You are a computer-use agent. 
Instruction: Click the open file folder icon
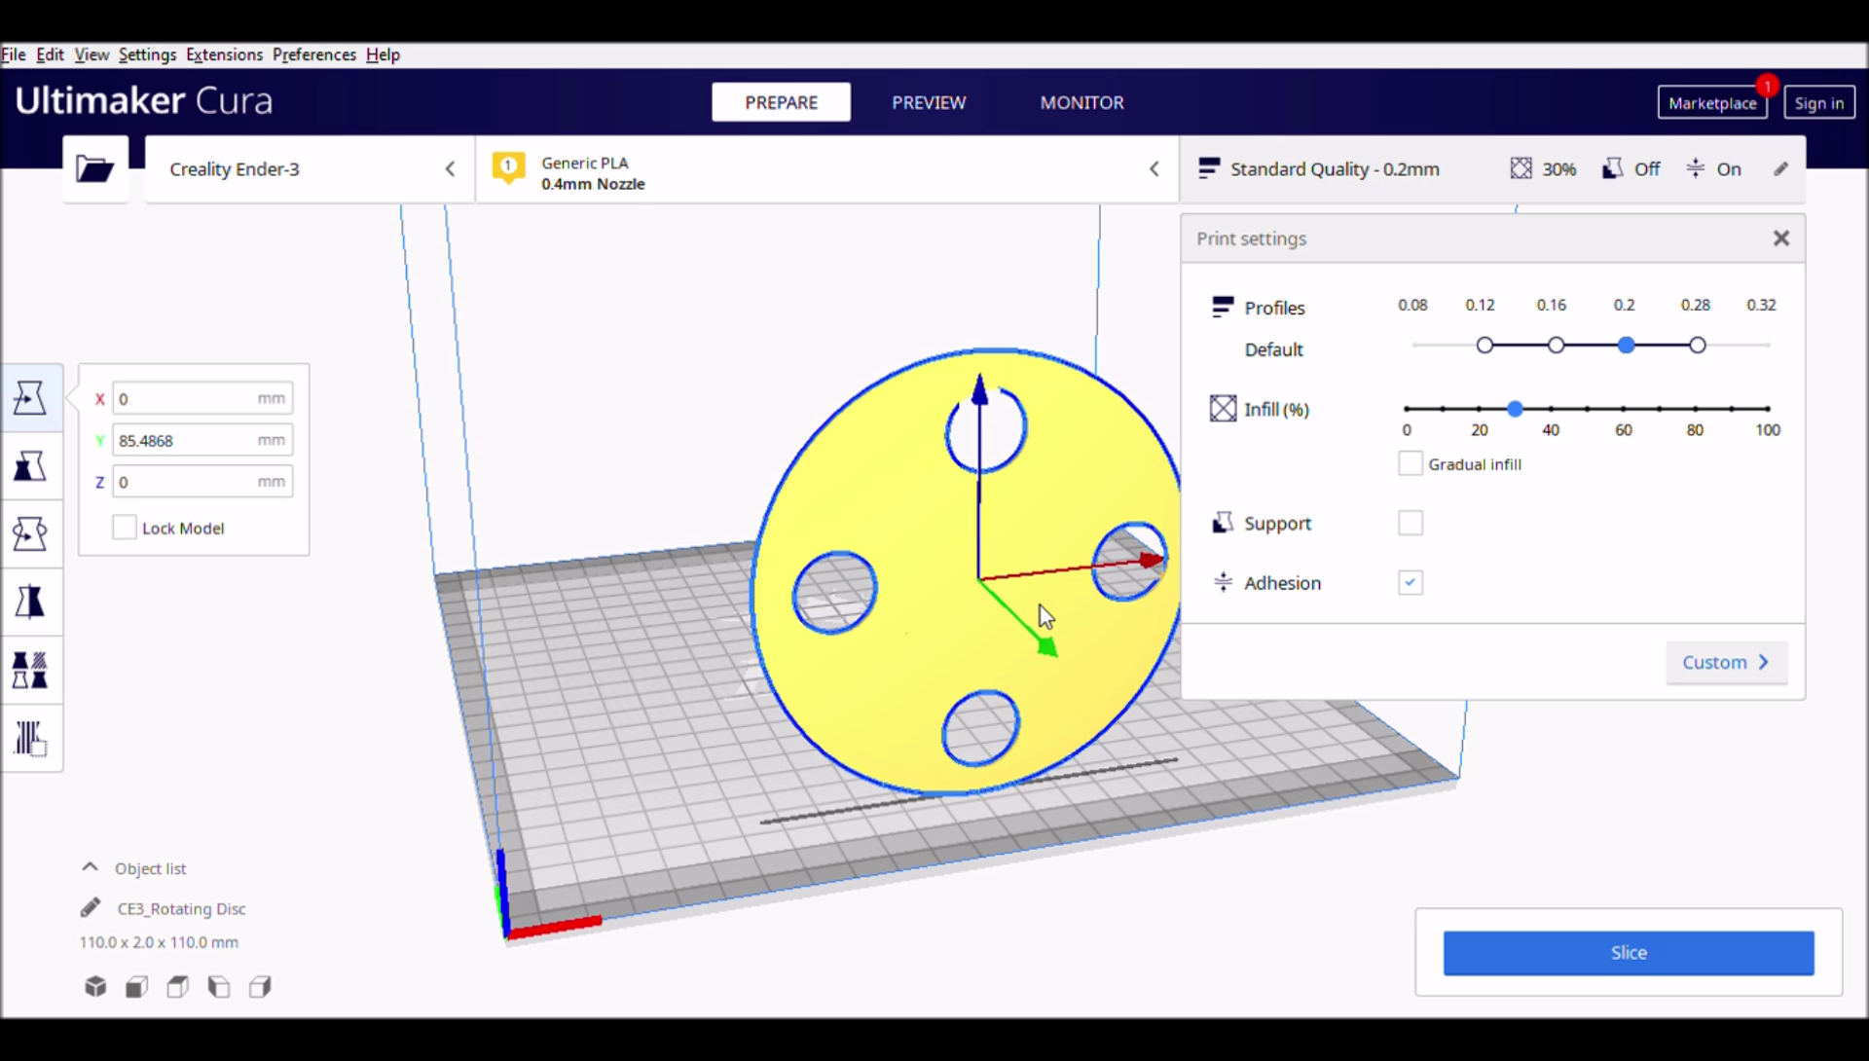pyautogui.click(x=95, y=169)
